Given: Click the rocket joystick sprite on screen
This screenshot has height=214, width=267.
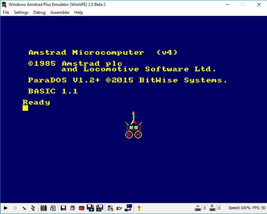Looking at the screenshot, I should click(134, 125).
